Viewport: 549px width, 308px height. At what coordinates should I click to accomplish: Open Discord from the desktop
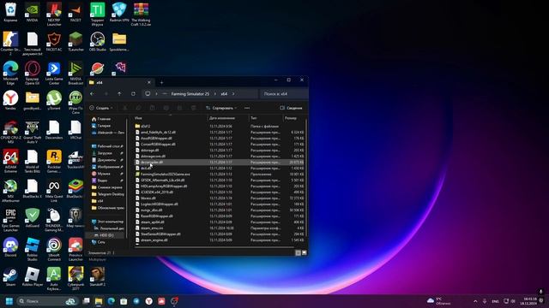(10, 247)
